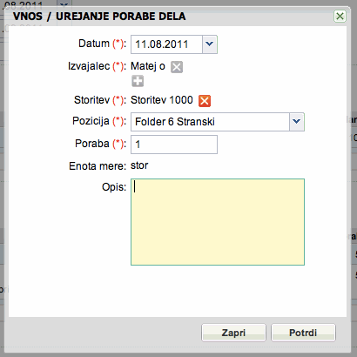Add another Izvajalec using the plus icon

138,81
